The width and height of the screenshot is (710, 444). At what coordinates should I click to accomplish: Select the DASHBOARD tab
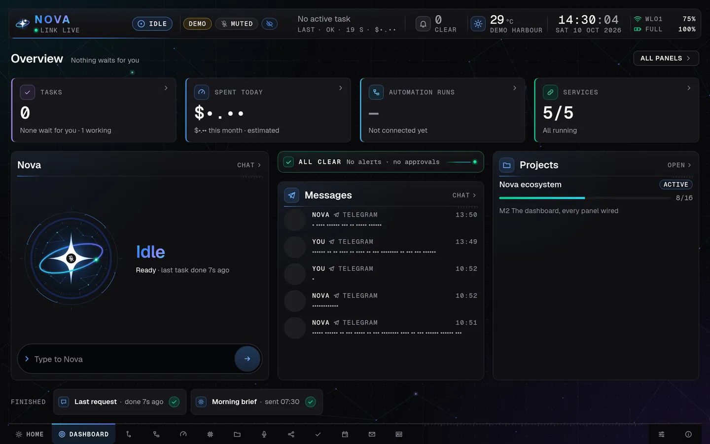tap(83, 434)
